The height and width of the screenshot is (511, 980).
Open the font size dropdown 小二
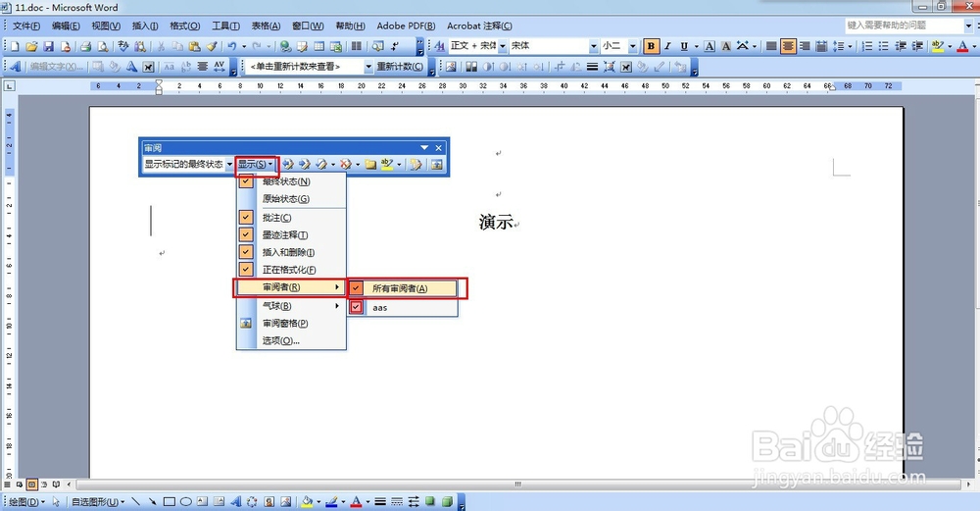[x=632, y=46]
